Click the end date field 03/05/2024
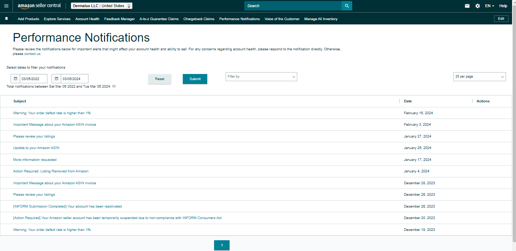516x251 pixels. pos(74,79)
